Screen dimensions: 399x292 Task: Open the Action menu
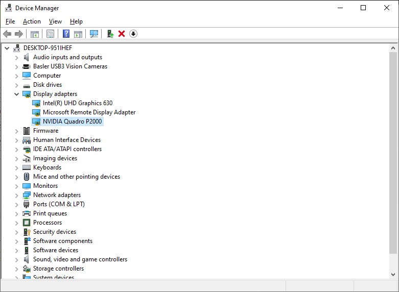tap(32, 21)
